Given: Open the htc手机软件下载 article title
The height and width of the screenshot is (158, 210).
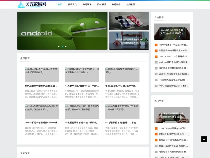Looking at the screenshot, I should [x=122, y=123].
